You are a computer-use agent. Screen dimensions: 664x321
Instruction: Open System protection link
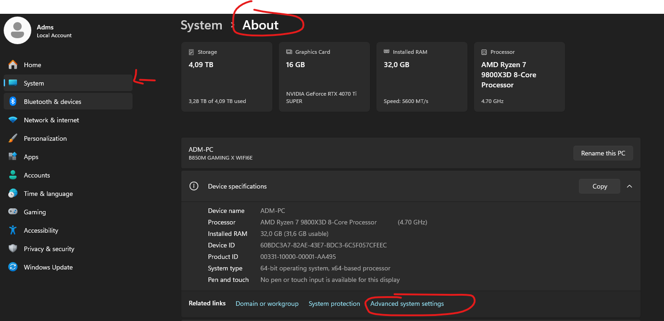pyautogui.click(x=334, y=304)
